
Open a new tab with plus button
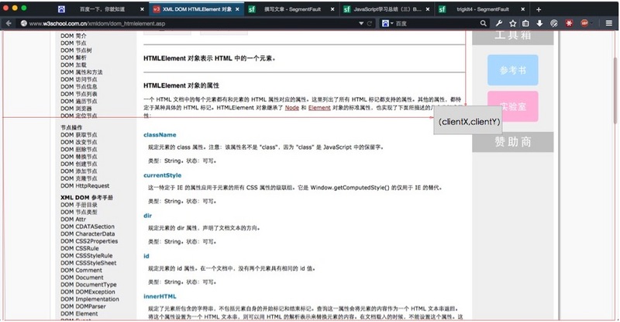539,9
